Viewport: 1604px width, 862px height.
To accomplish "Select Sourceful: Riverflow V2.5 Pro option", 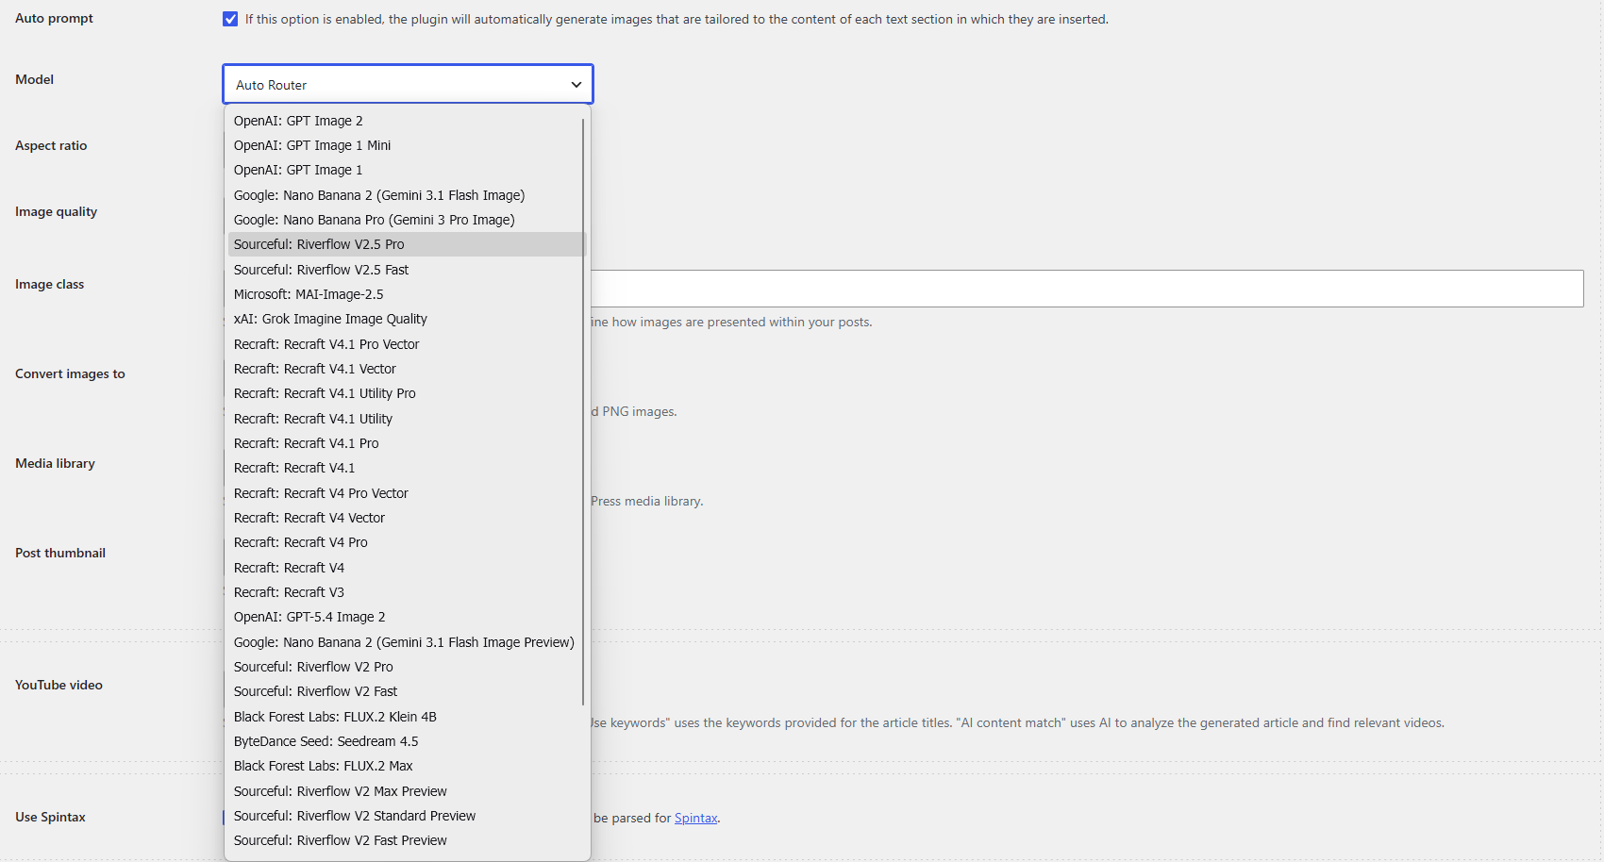I will [x=406, y=244].
